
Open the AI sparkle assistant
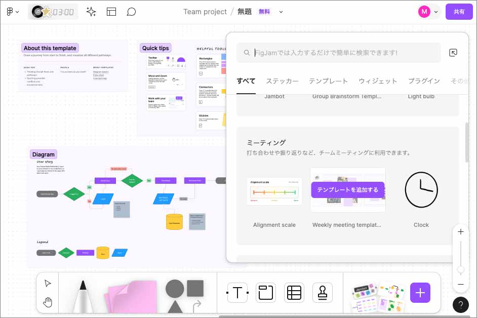tap(91, 11)
